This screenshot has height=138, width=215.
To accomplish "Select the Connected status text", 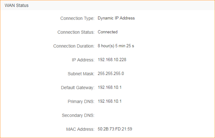I will pyautogui.click(x=108, y=32).
